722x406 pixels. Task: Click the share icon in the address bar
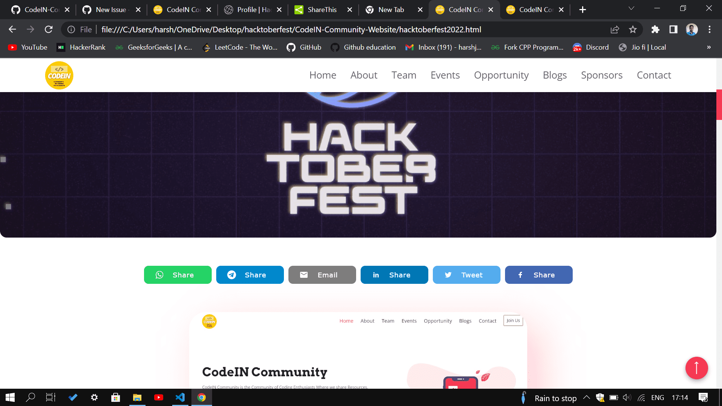(x=614, y=29)
